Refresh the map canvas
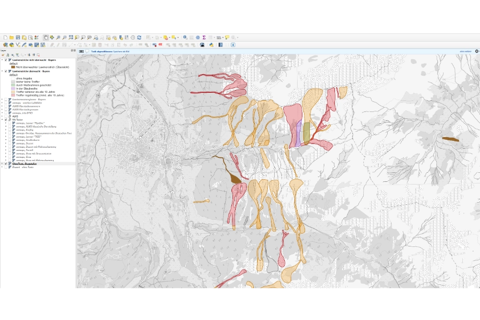Image resolution: width=480 pixels, height=320 pixels. (x=139, y=37)
